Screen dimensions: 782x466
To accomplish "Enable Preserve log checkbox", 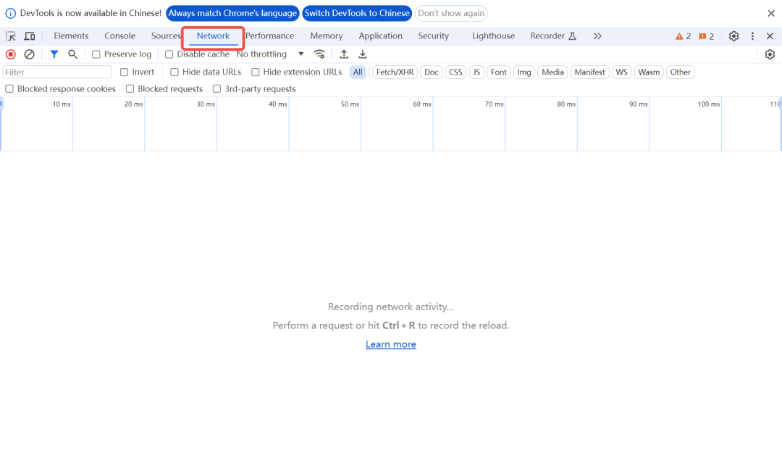I will [x=96, y=54].
